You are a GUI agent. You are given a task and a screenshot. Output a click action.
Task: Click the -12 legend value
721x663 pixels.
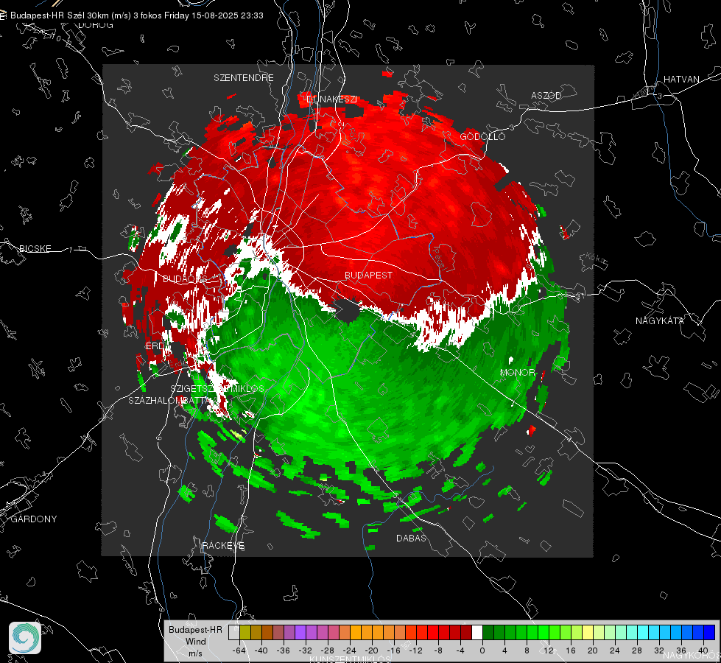415,651
